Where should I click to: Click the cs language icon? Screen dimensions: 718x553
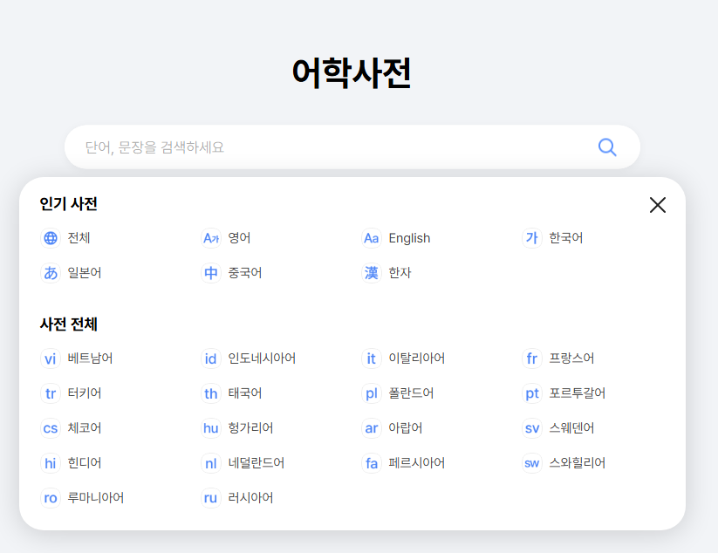click(51, 428)
